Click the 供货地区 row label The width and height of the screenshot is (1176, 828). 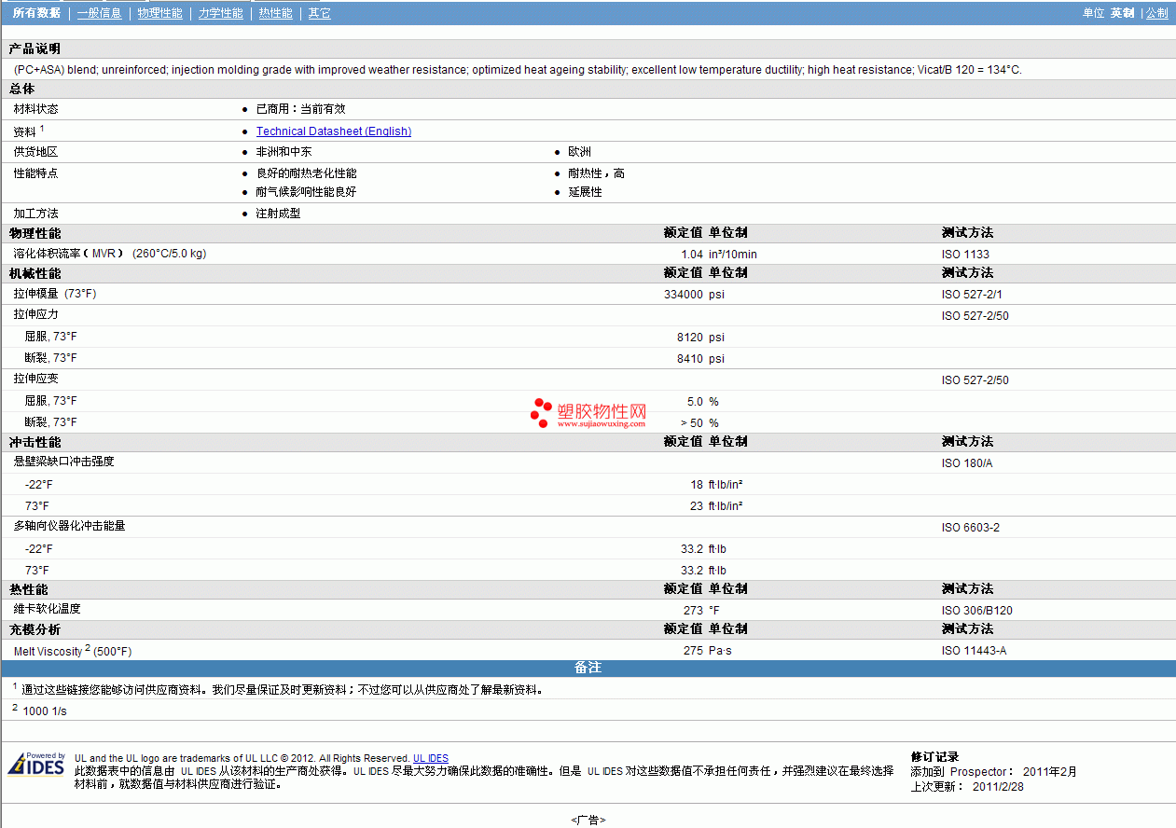pos(35,151)
